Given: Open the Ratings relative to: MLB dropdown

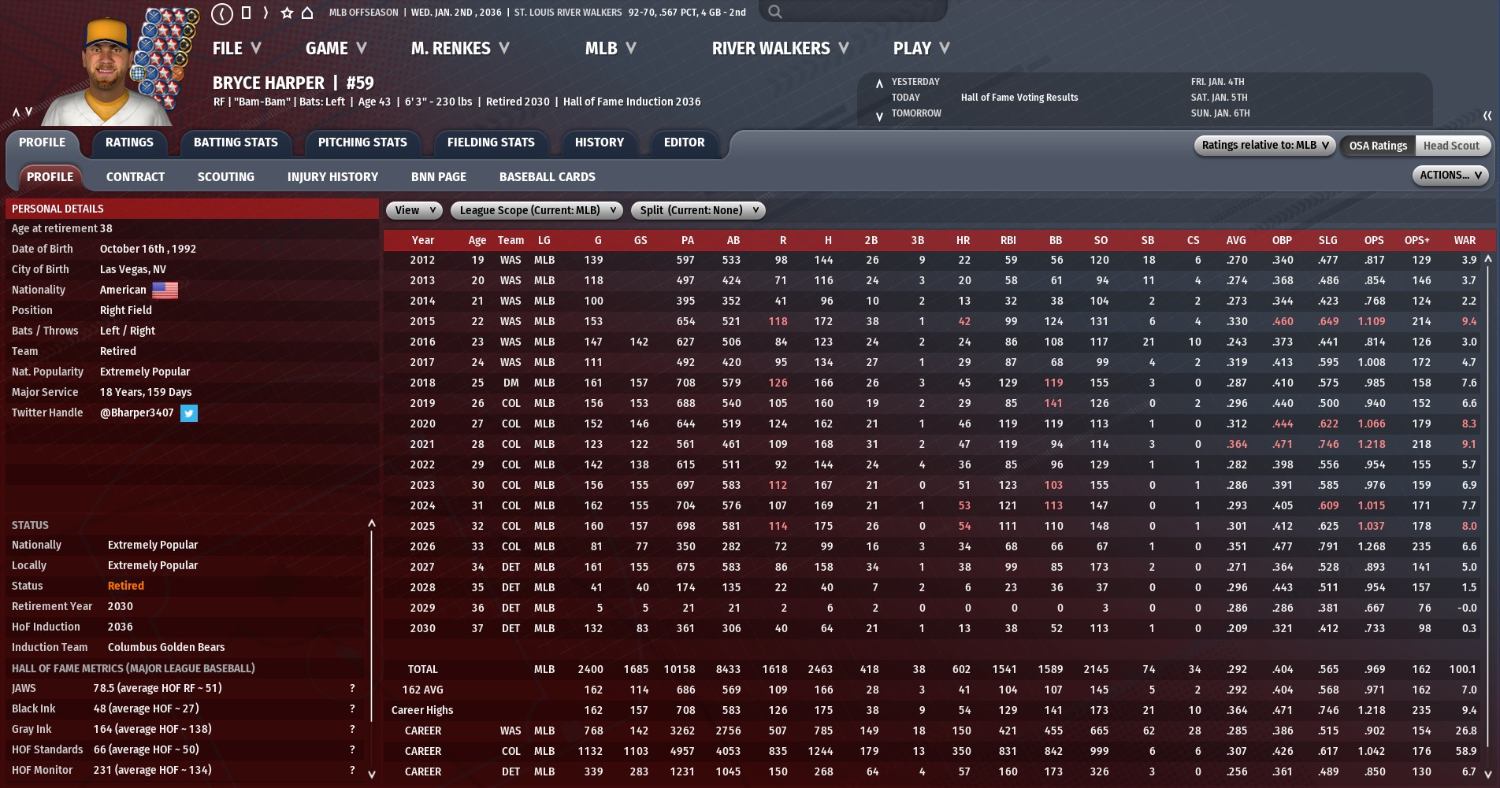Looking at the screenshot, I should click(x=1264, y=146).
